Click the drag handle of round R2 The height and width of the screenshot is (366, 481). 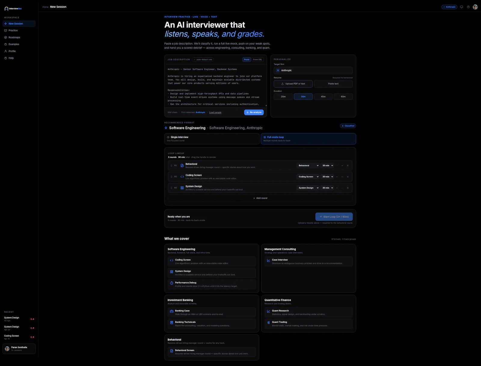tap(171, 177)
